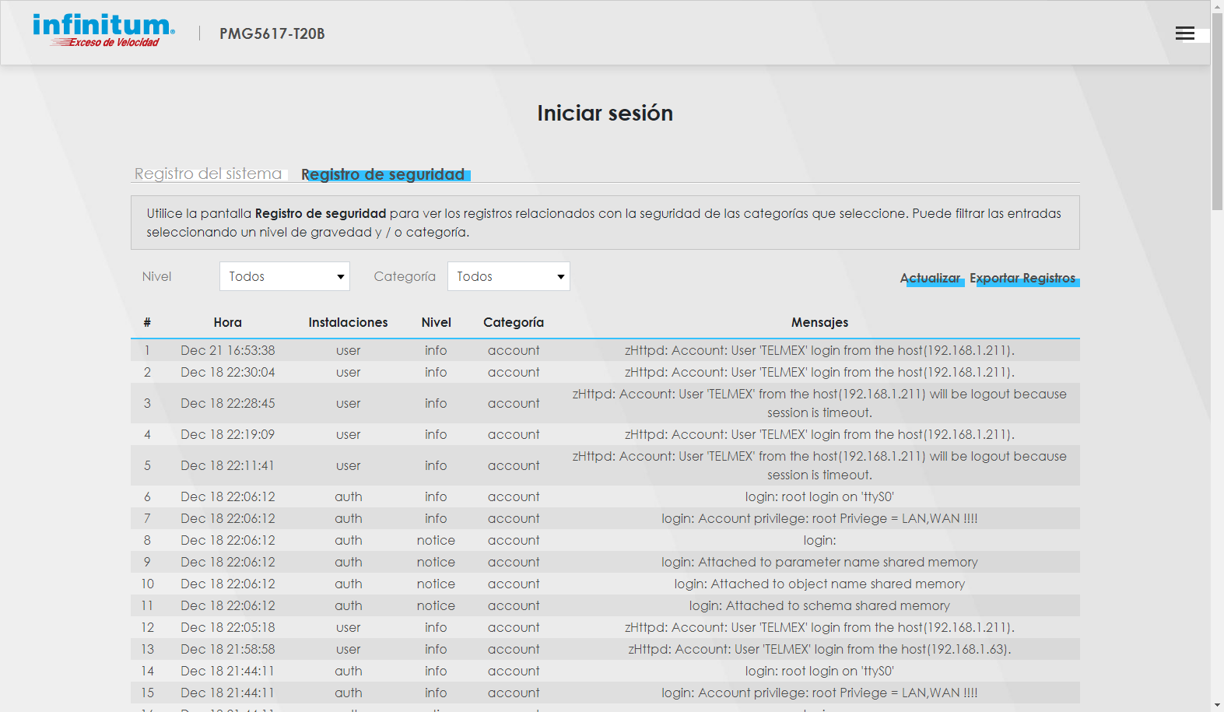
Task: Click Exportar Registros link
Action: 1022,279
